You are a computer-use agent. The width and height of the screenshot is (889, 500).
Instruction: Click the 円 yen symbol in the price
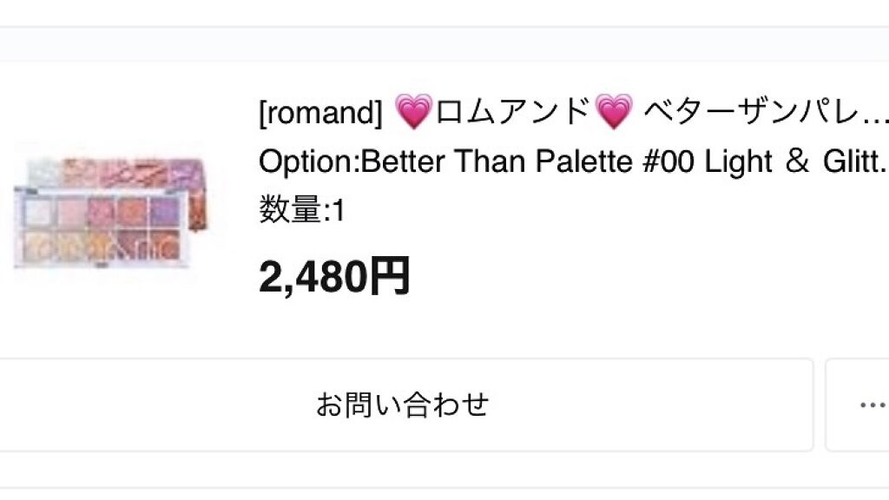(x=390, y=277)
